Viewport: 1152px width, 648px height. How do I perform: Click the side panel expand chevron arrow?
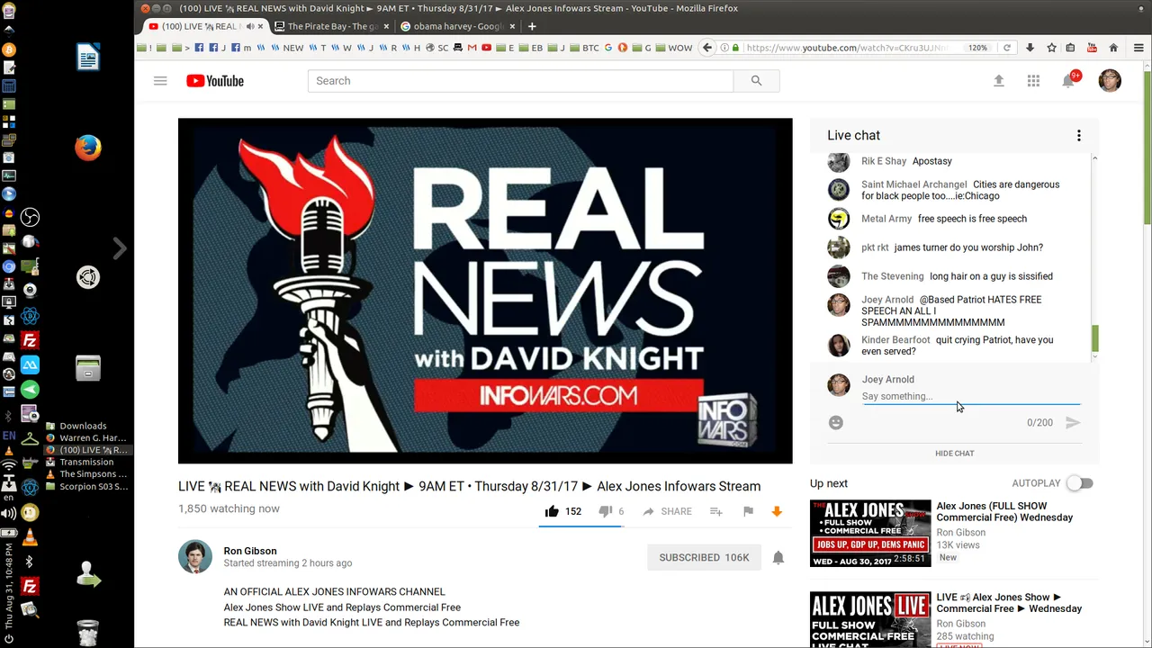pyautogui.click(x=119, y=248)
